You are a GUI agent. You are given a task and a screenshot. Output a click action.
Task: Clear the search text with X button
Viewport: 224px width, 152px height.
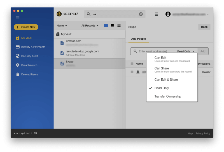point(141,14)
